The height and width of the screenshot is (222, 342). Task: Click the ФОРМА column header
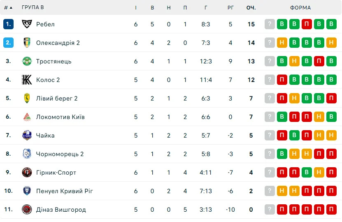(x=300, y=7)
